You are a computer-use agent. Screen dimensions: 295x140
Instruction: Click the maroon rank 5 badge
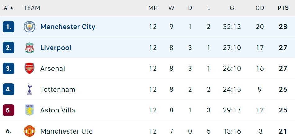(x=8, y=110)
